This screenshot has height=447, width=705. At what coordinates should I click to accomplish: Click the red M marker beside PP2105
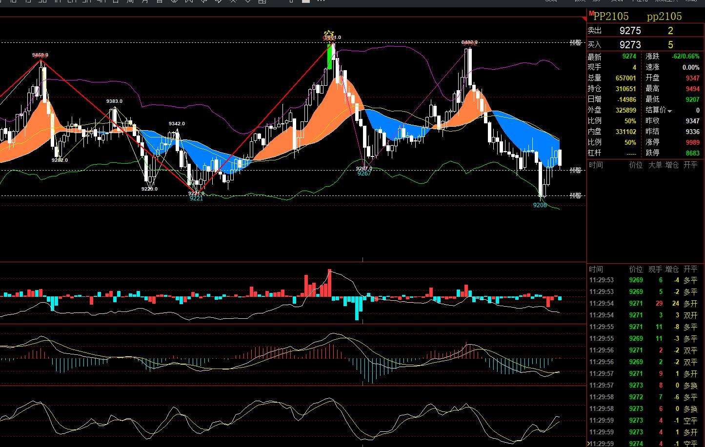[x=591, y=13]
